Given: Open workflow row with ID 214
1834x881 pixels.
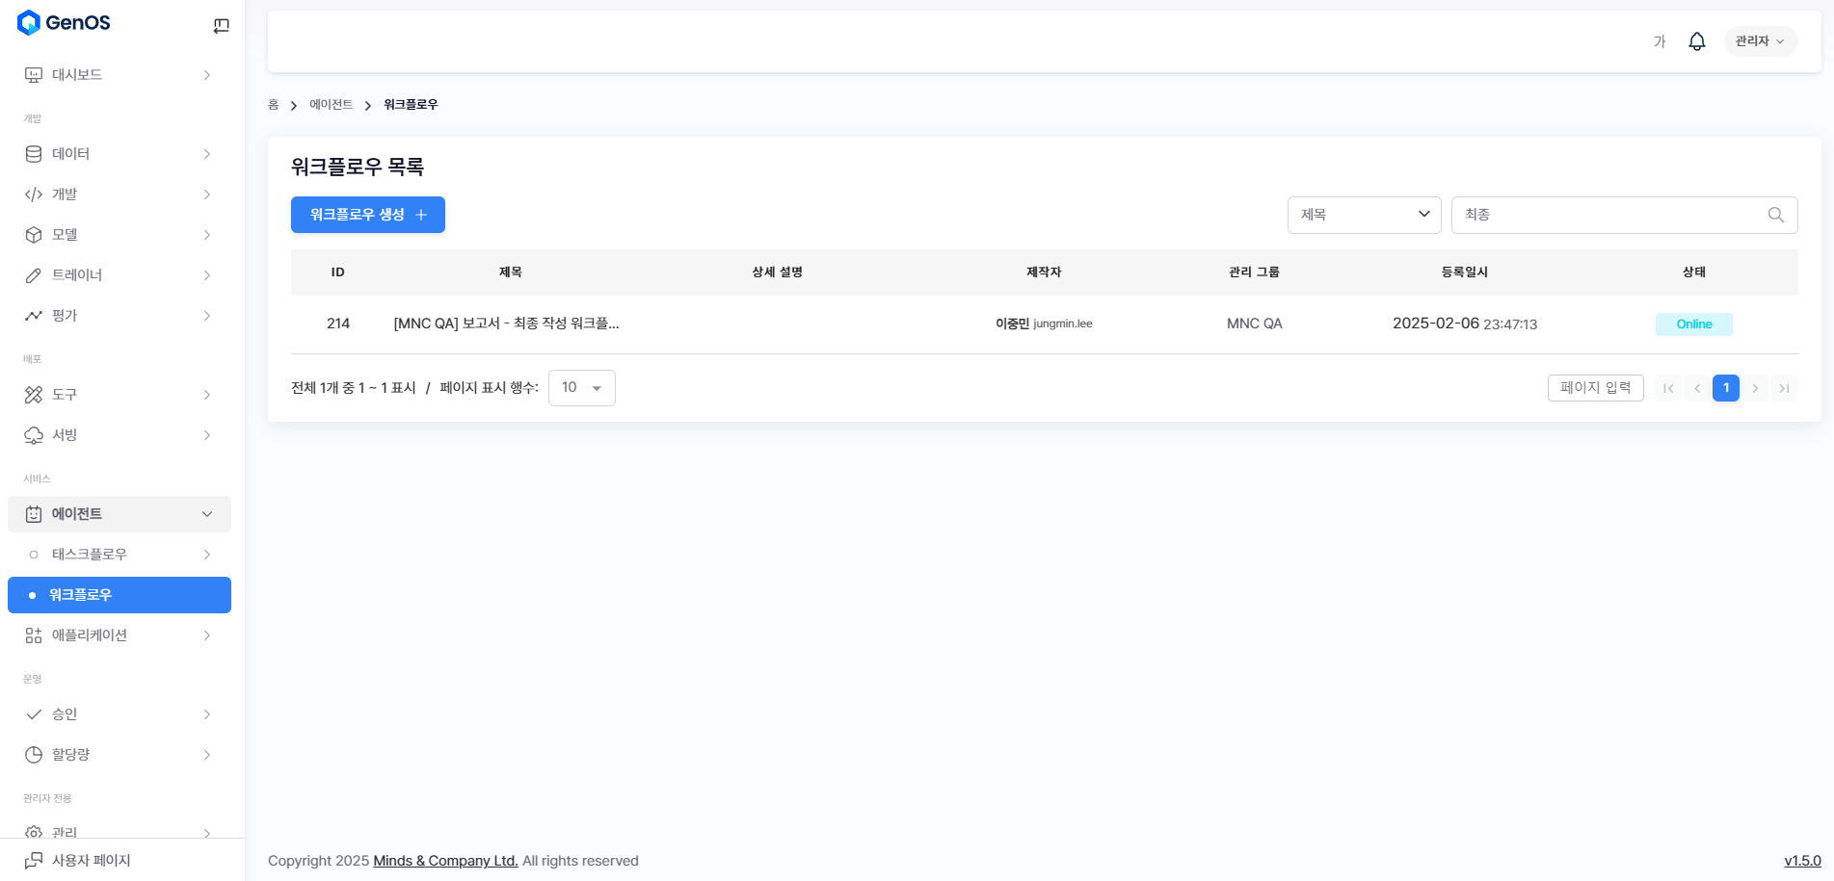Looking at the screenshot, I should tap(506, 324).
